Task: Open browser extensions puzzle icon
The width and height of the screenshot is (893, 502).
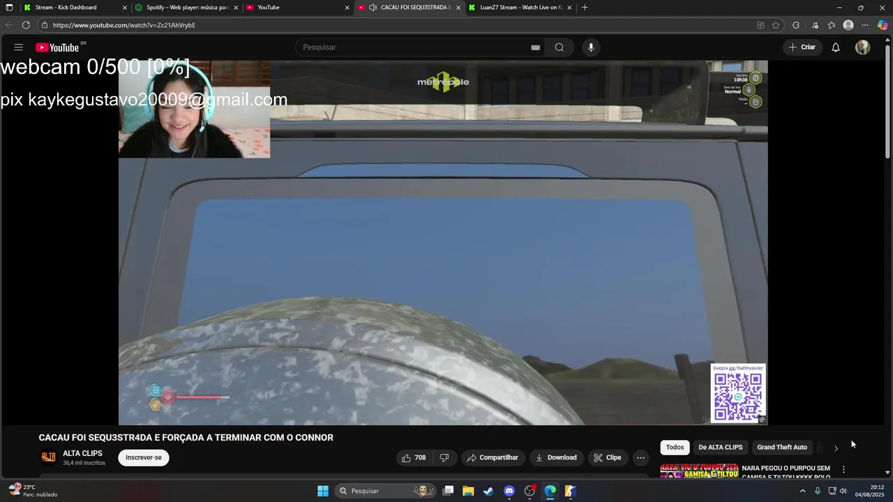Action: pos(796,25)
